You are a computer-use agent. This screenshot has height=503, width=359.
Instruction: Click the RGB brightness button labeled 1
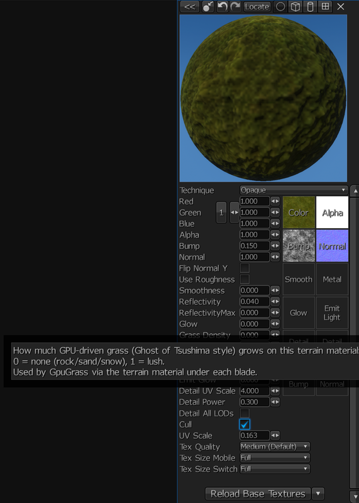pos(221,213)
